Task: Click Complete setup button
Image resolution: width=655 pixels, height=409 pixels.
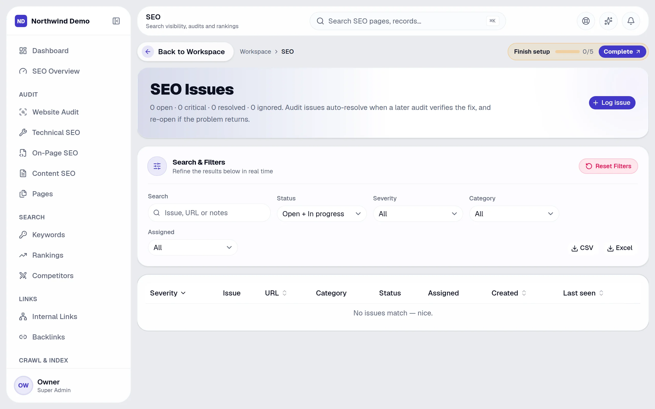Action: coord(622,52)
